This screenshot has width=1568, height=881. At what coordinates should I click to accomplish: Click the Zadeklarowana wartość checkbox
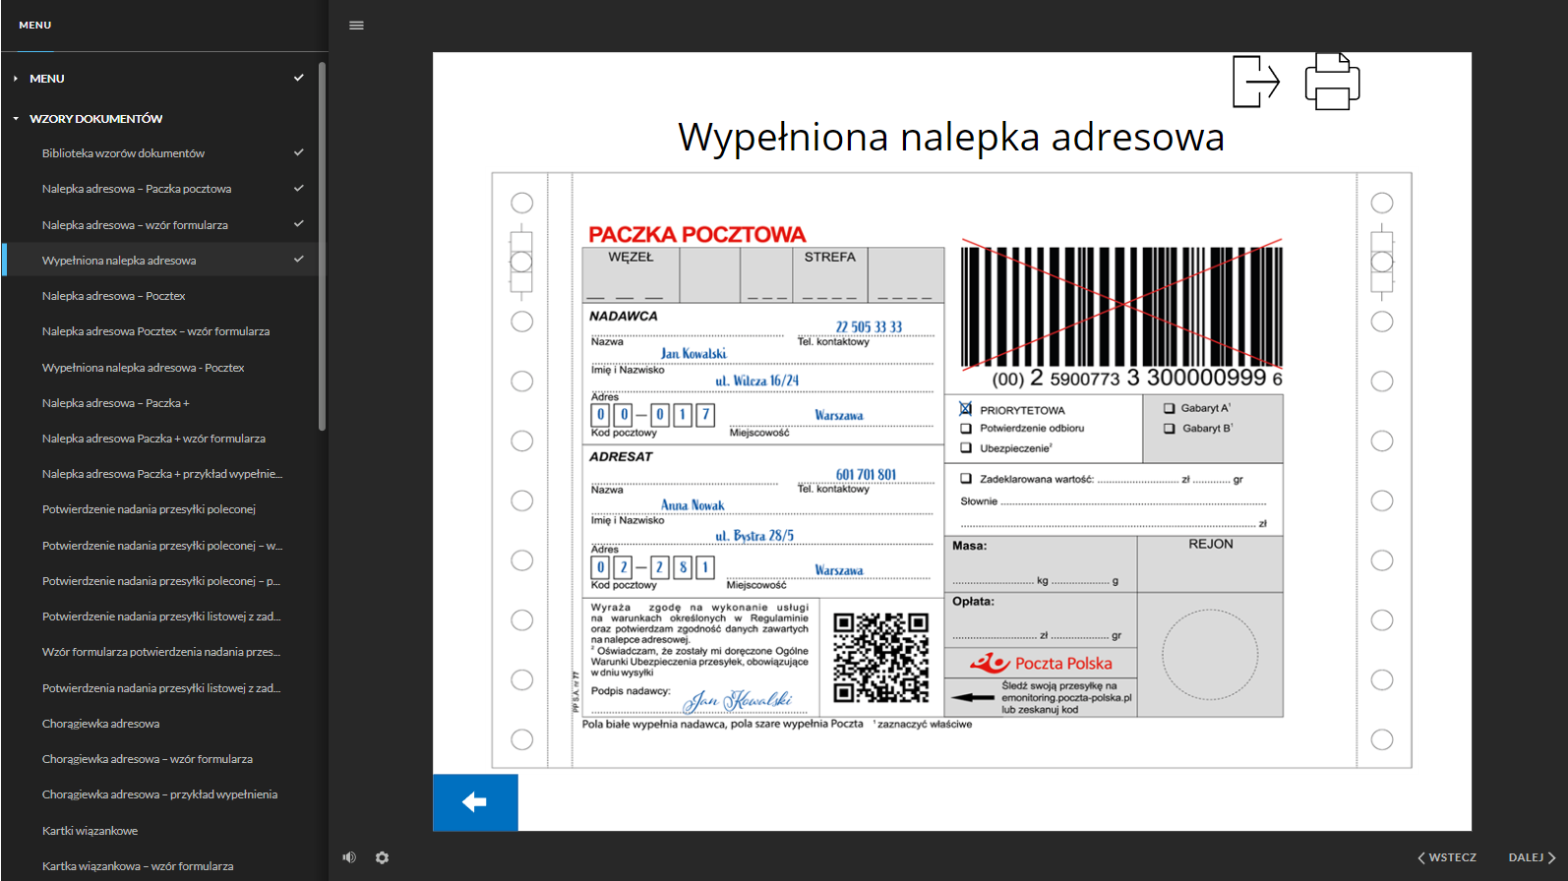coord(966,479)
